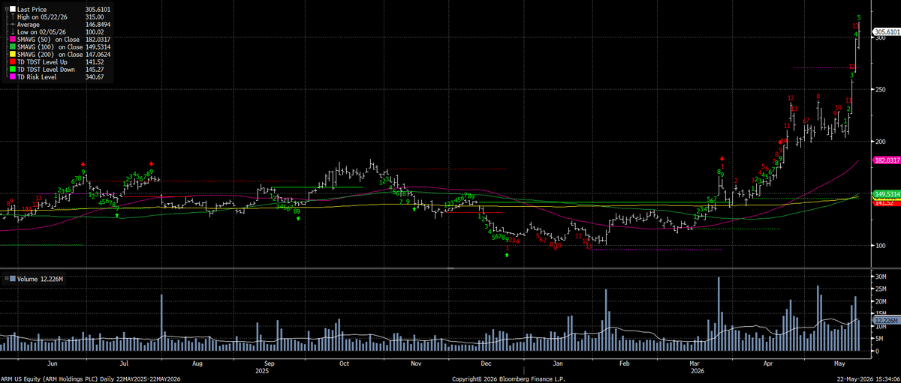The image size is (901, 383).
Task: Click the Low marker icon in legend
Action: (x=13, y=31)
